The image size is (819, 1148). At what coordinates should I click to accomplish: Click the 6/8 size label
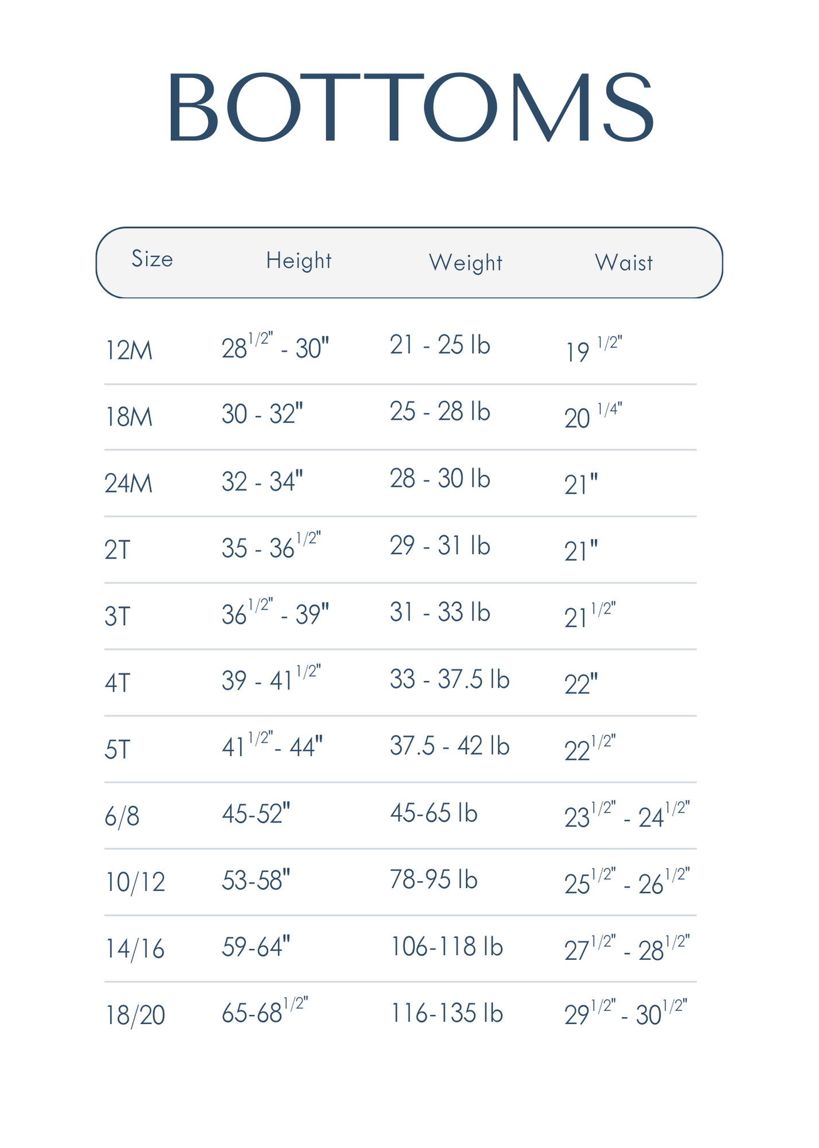coord(122,816)
